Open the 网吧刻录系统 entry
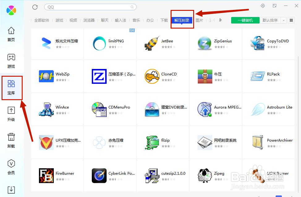The height and width of the screenshot is (197, 301). pos(216,143)
